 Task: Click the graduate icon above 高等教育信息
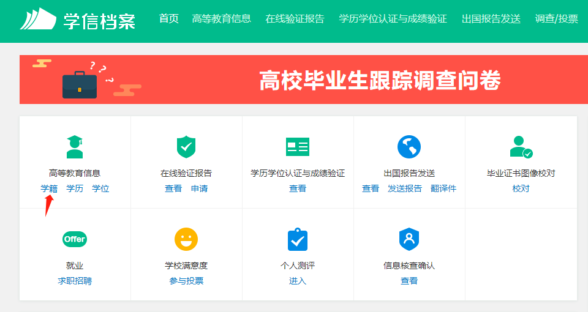75,147
